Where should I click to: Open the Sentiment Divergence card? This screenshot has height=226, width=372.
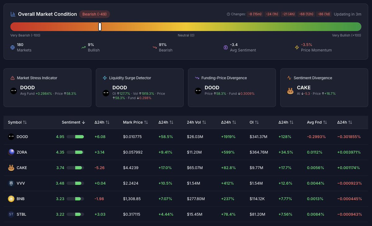[324, 88]
